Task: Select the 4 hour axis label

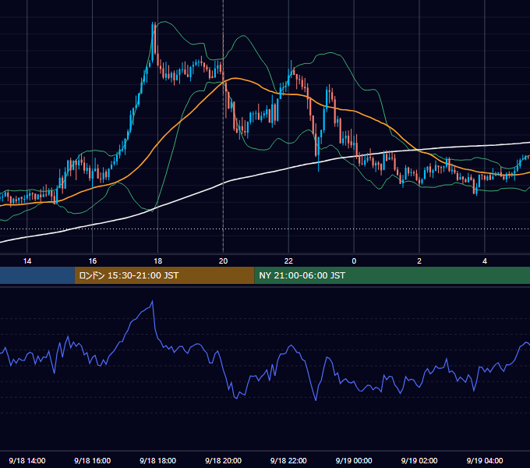Action: pyautogui.click(x=485, y=261)
